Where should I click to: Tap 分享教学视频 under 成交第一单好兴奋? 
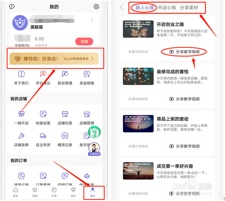(x=184, y=193)
